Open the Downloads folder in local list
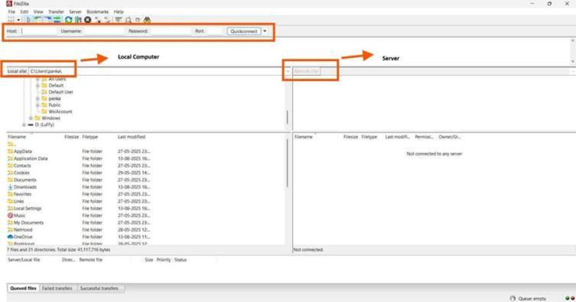This screenshot has width=576, height=302. tap(25, 187)
